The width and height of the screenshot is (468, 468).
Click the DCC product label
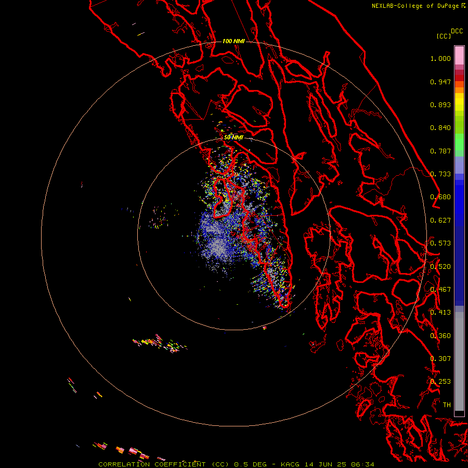point(457,31)
